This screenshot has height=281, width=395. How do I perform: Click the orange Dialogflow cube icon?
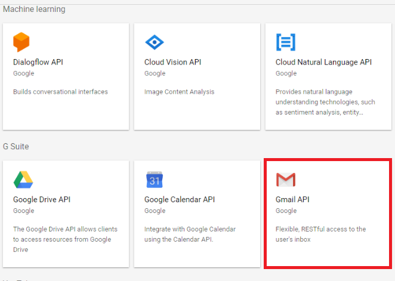[x=21, y=42]
